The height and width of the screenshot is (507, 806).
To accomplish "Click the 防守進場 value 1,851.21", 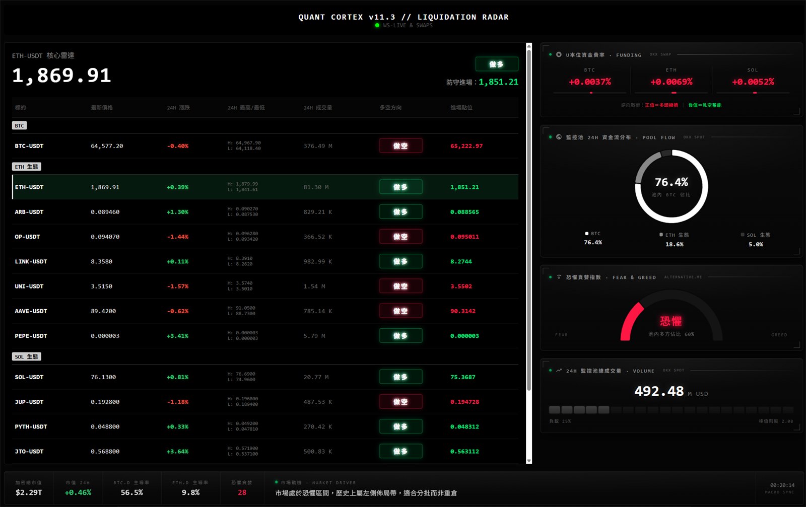I will click(498, 82).
